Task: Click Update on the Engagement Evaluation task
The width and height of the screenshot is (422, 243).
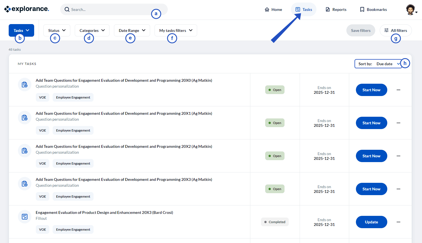Action: tap(371, 222)
